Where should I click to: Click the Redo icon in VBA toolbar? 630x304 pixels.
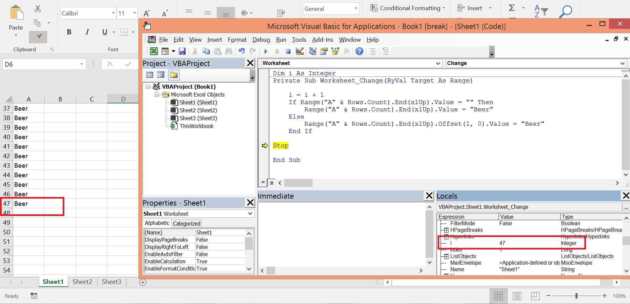(252, 51)
